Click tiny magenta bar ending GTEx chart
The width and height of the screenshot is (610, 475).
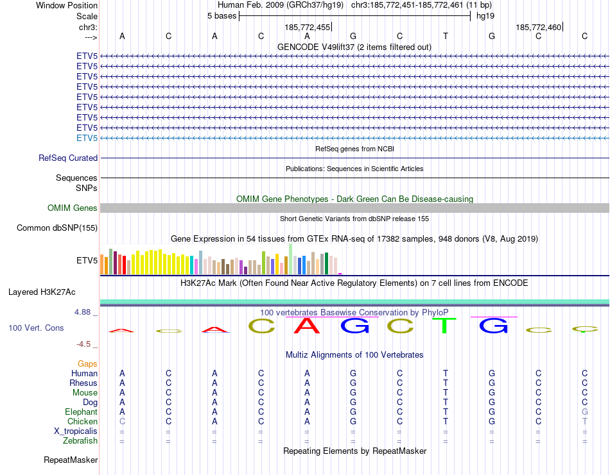pos(340,274)
